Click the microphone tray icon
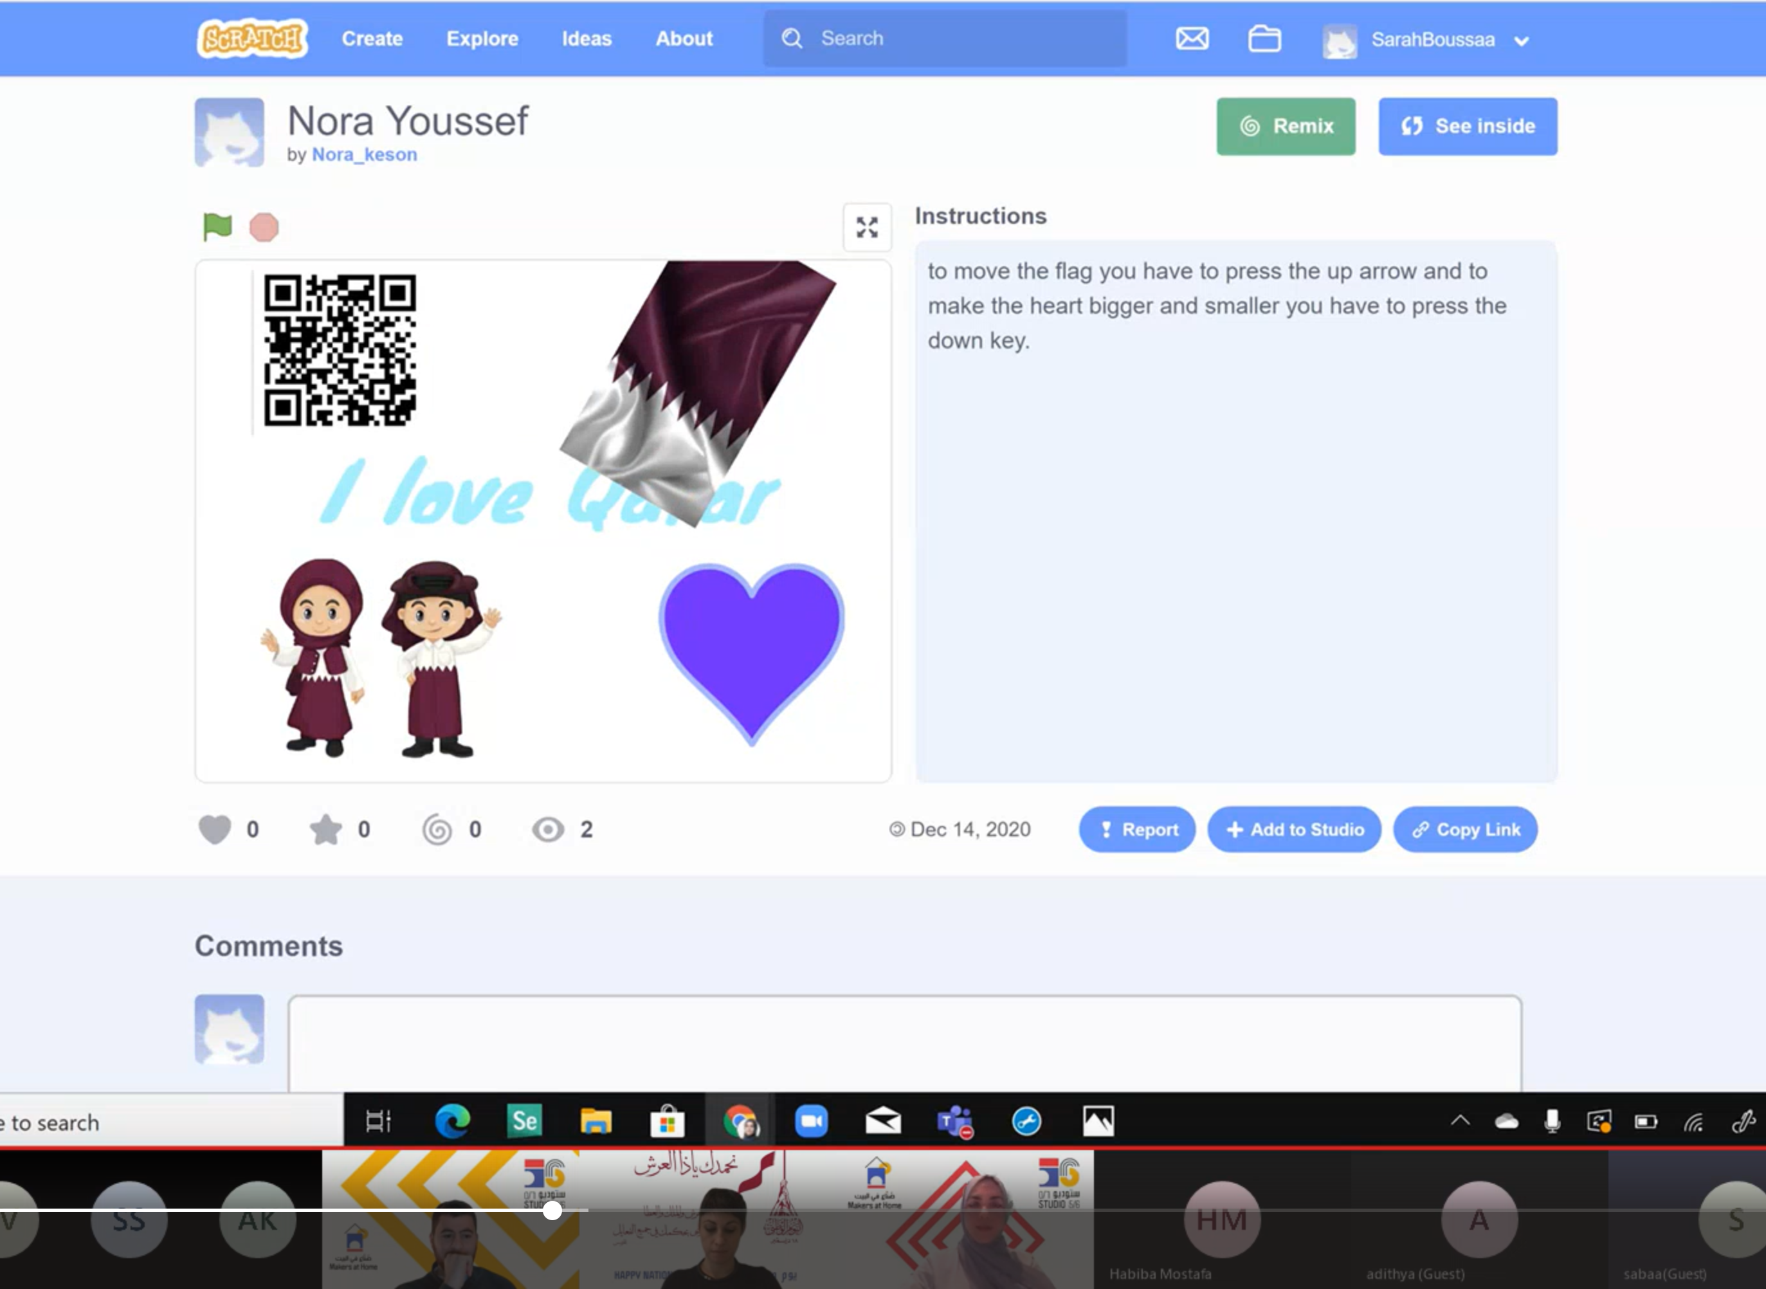 [x=1552, y=1121]
